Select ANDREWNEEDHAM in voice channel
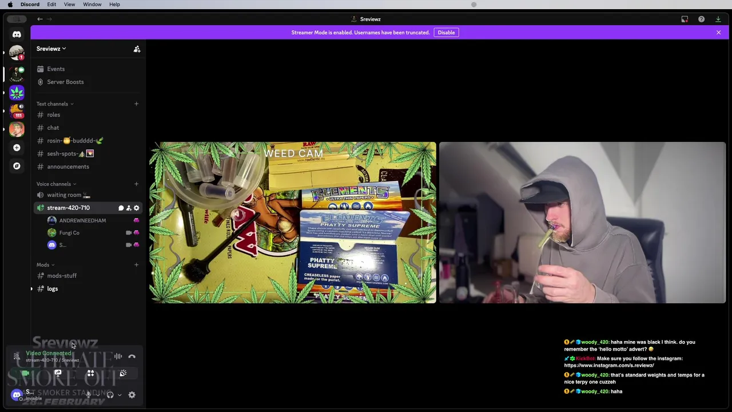The width and height of the screenshot is (732, 412). [82, 220]
